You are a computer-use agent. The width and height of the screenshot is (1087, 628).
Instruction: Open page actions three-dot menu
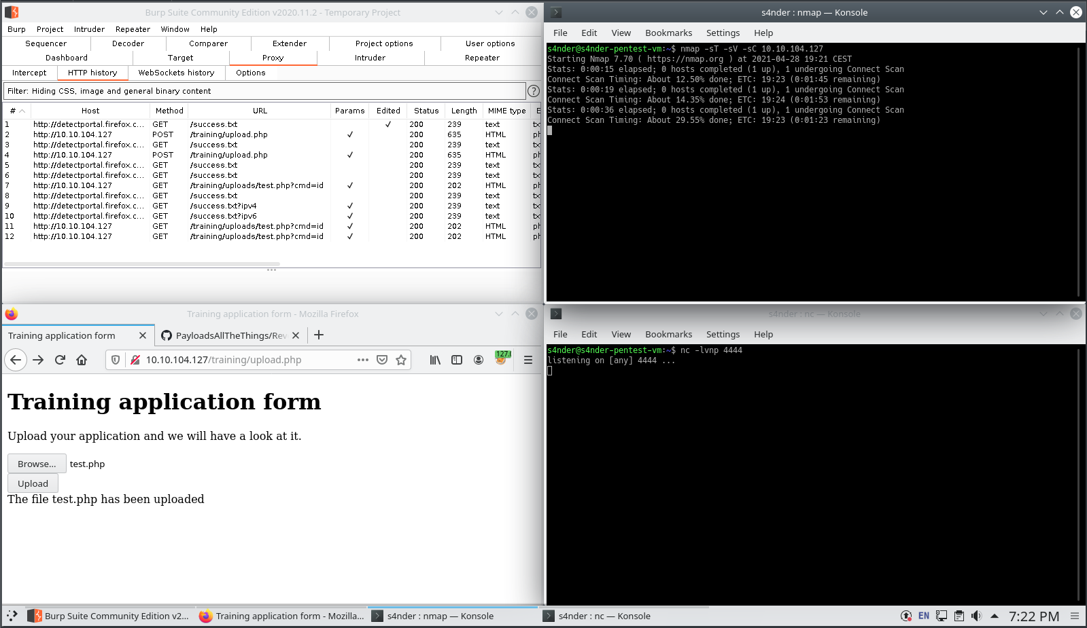coord(363,360)
